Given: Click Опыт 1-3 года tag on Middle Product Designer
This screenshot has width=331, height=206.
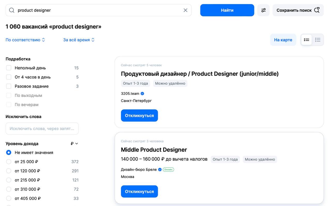Looking at the screenshot, I should [225, 159].
